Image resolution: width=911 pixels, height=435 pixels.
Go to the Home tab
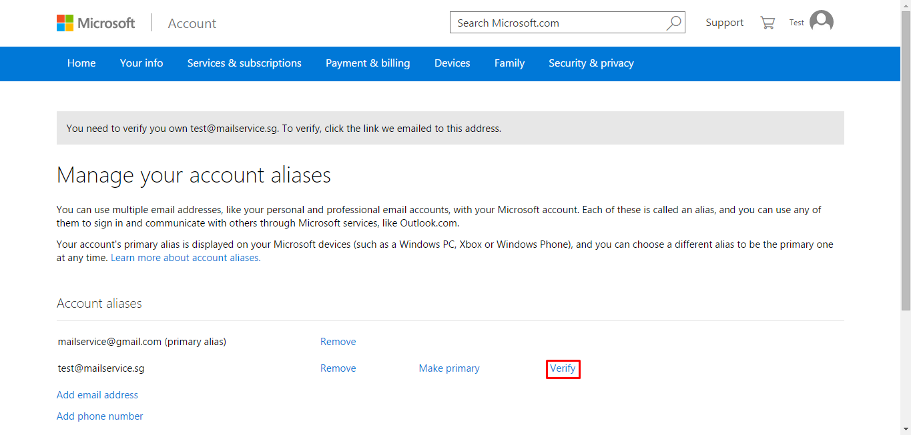[x=81, y=63]
